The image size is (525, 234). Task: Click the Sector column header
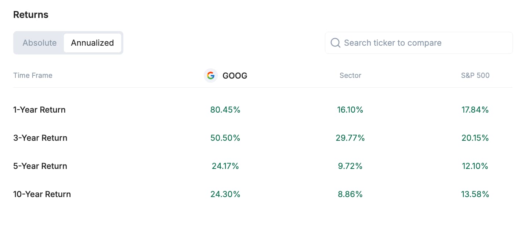tap(350, 76)
